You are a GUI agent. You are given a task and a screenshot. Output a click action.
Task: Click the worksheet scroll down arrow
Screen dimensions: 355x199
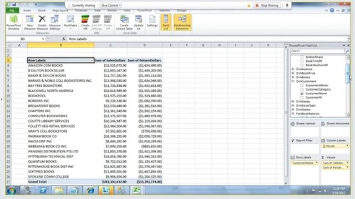point(286,183)
